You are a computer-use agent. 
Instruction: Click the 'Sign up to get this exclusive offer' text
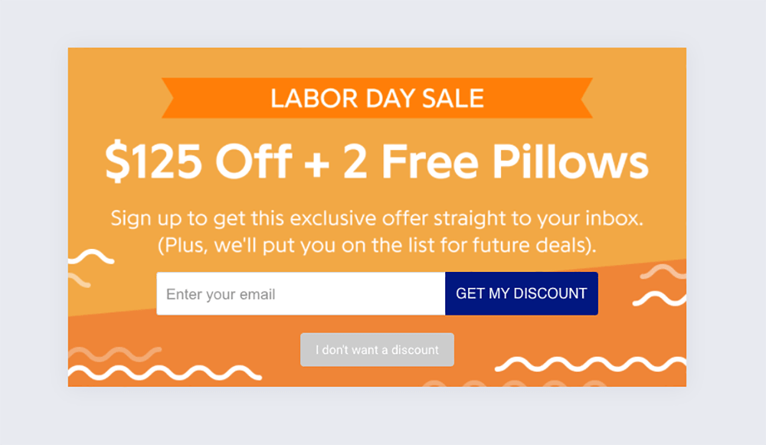pos(377,218)
